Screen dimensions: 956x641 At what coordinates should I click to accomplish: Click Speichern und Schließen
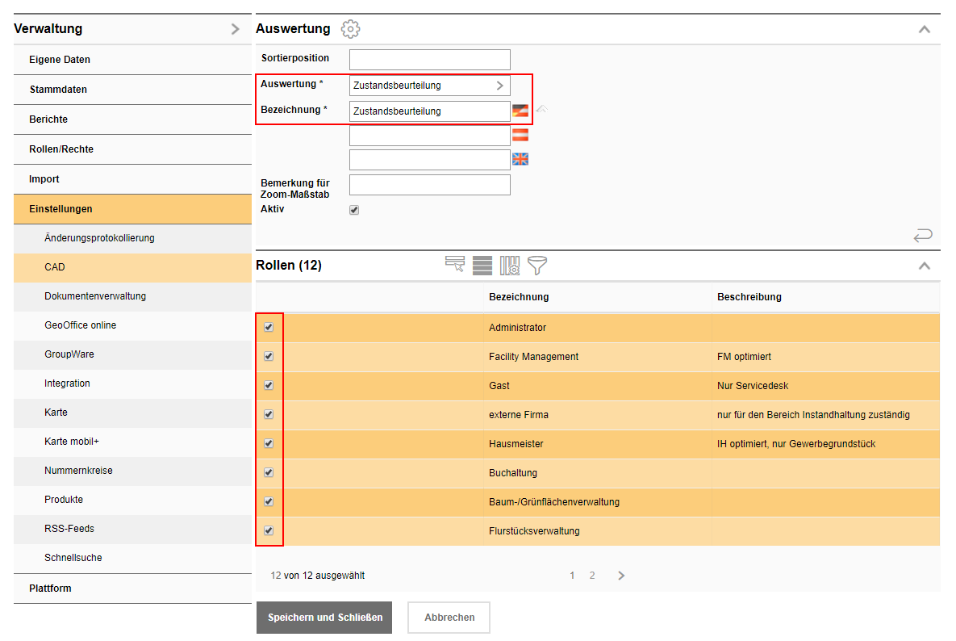(324, 618)
